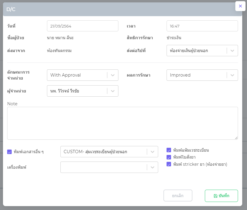Disable พิมพ์ใบสั่งยา checkbox

pos(169,157)
